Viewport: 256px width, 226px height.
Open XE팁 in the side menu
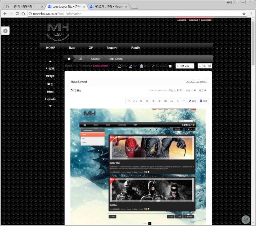point(50,84)
